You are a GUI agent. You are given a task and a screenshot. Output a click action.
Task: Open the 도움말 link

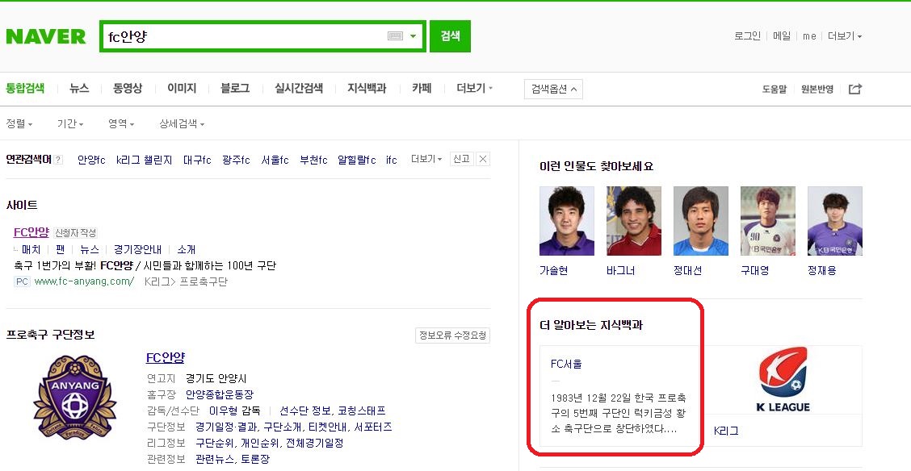tap(774, 90)
